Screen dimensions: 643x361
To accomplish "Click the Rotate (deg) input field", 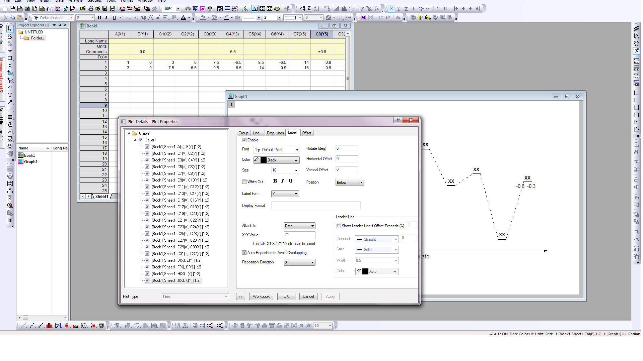I will pos(347,149).
